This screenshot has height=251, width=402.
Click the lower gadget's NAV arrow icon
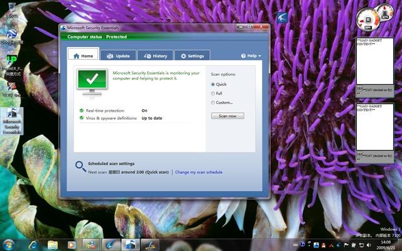360,154
